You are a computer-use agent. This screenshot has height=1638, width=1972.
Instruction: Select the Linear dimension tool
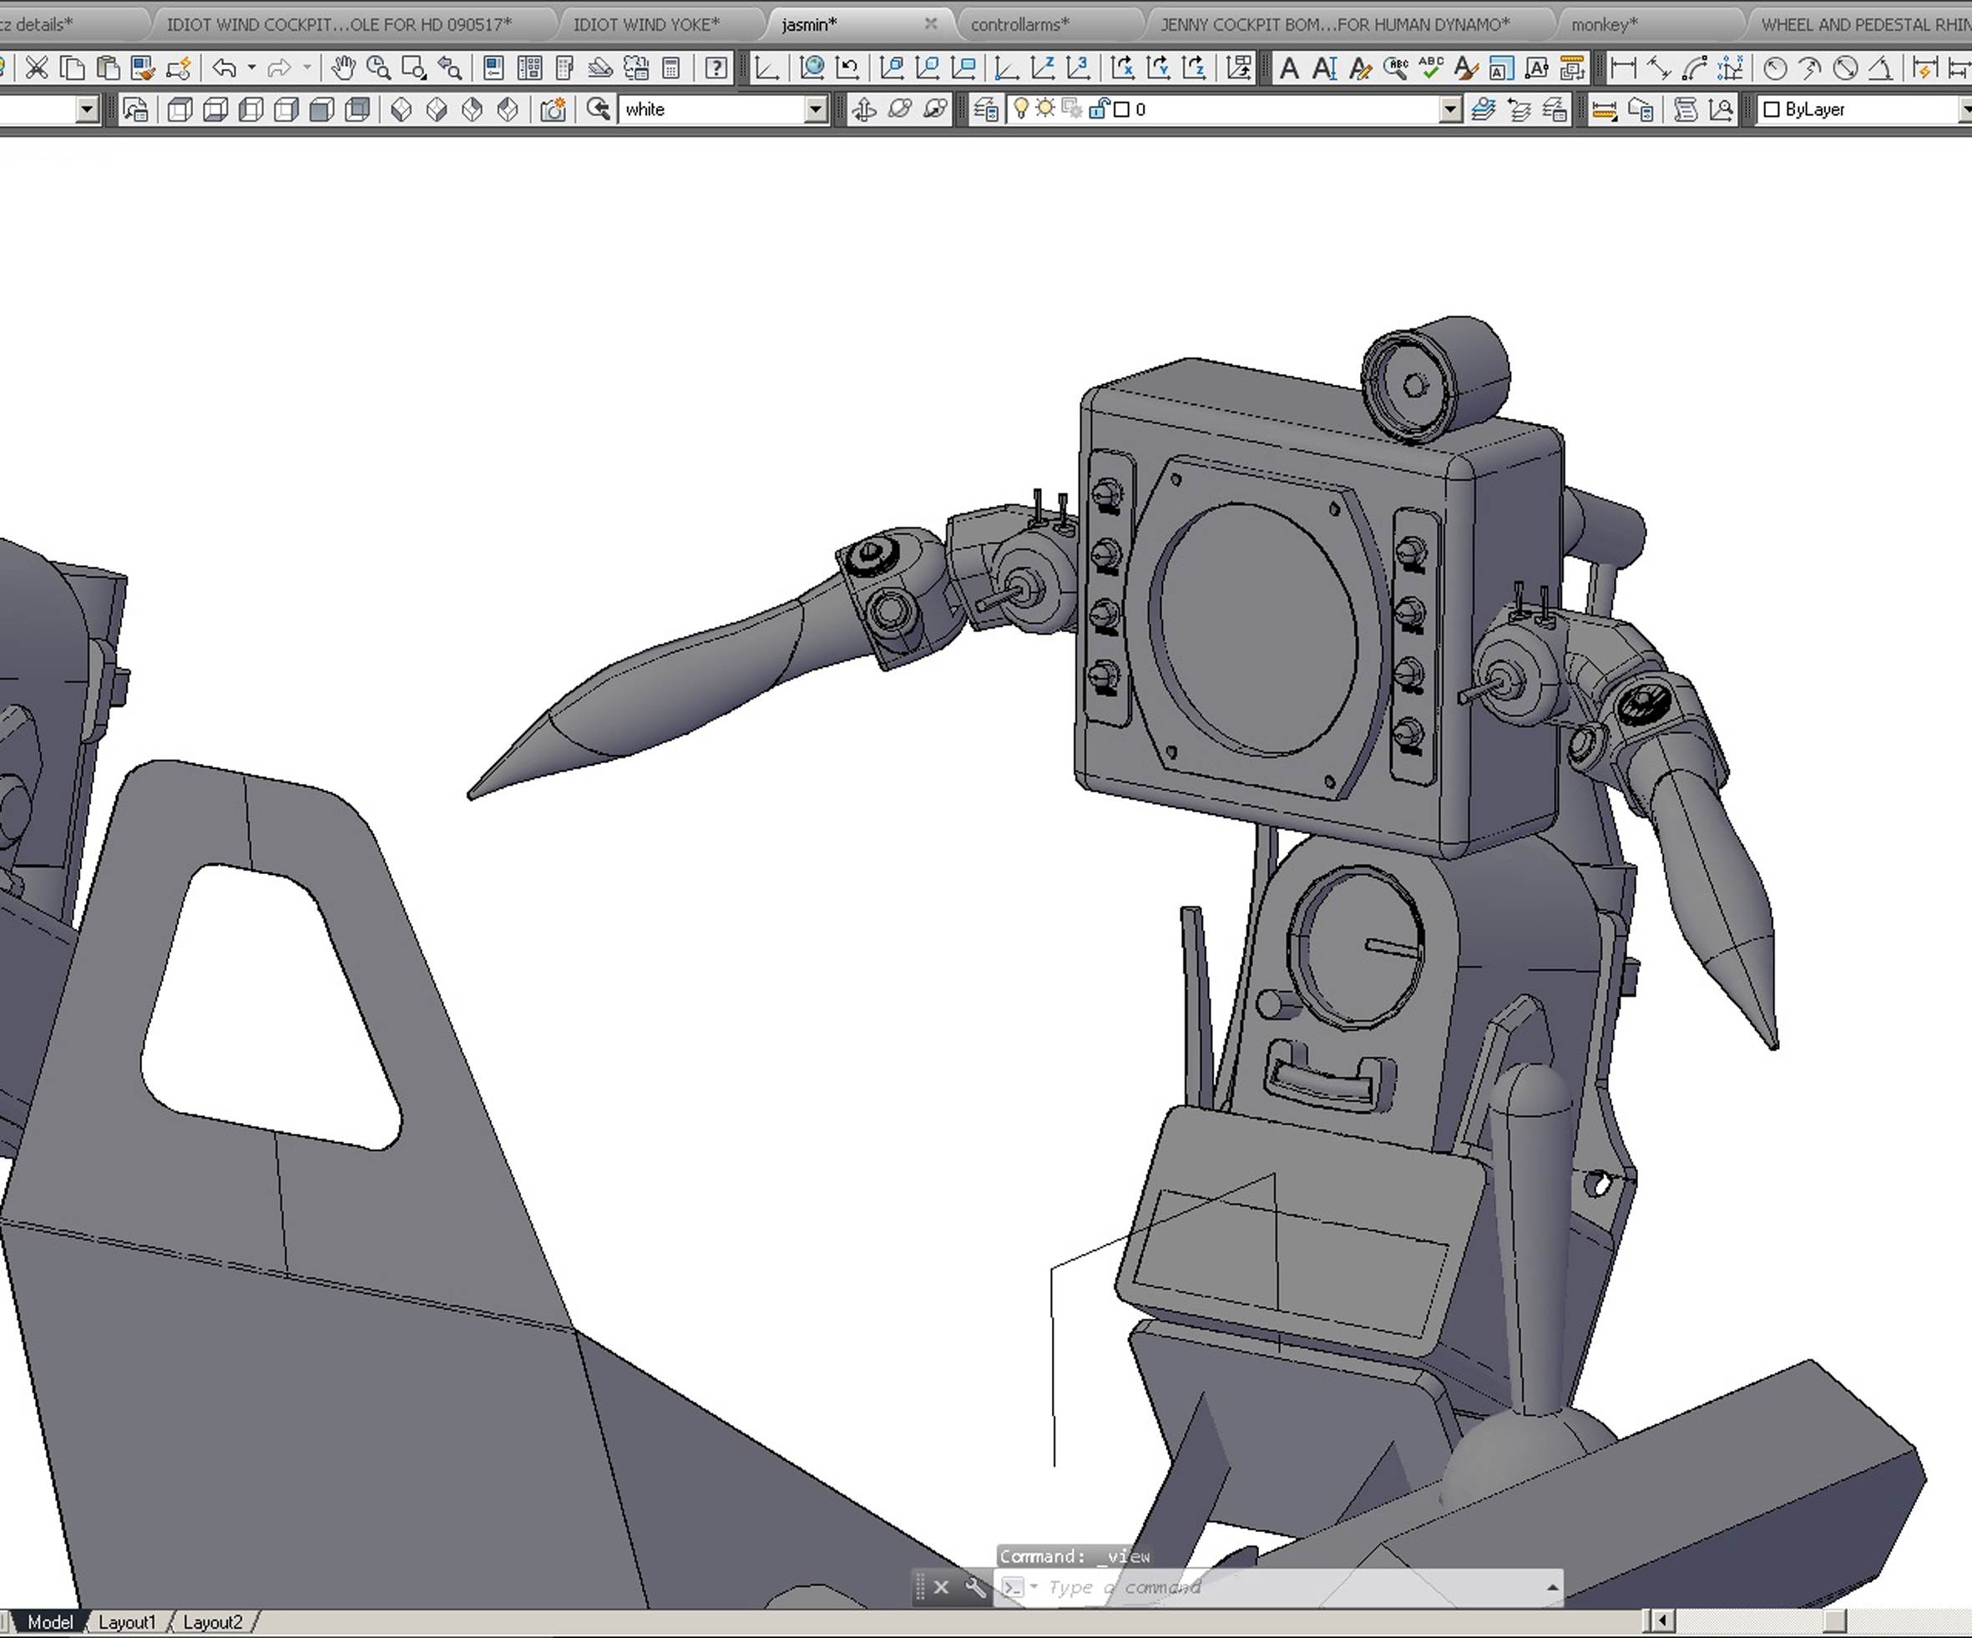[1623, 68]
